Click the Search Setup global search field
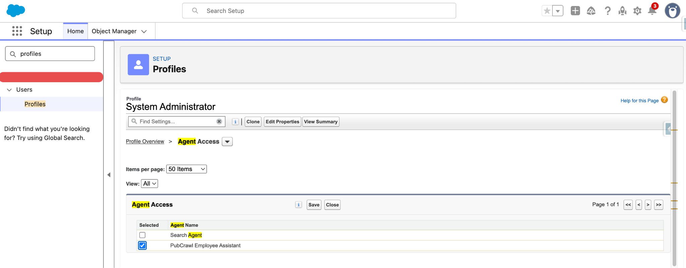 tap(319, 11)
